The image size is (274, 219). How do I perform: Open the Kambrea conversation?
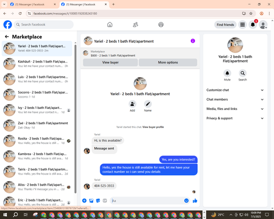[37, 156]
